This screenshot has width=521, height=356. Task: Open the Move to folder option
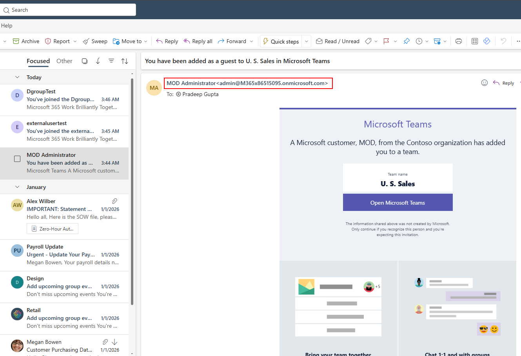[127, 41]
